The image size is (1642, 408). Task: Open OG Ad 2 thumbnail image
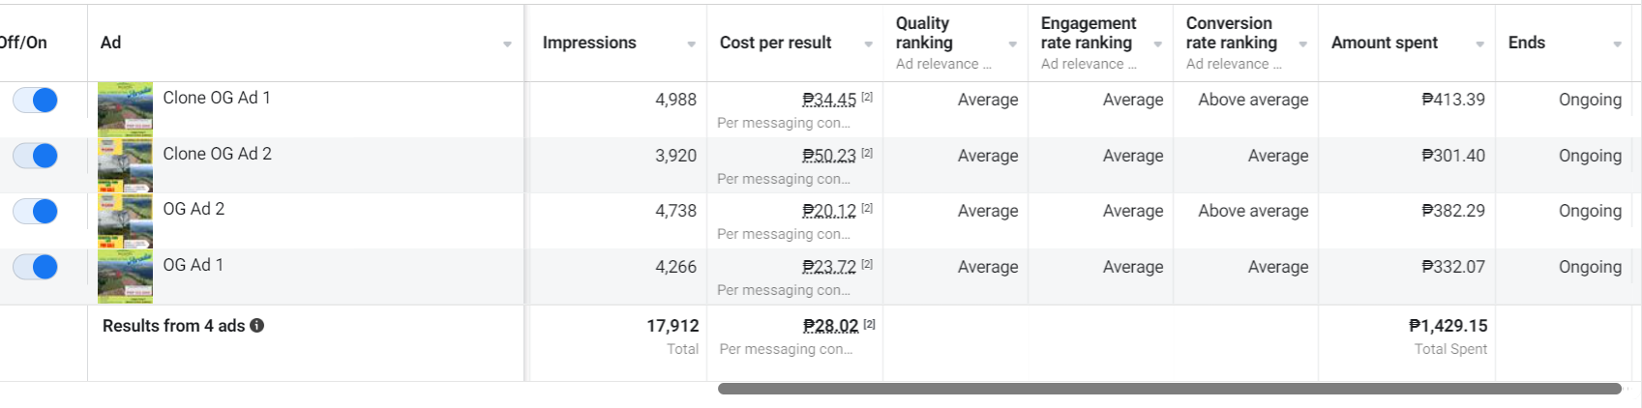(125, 220)
